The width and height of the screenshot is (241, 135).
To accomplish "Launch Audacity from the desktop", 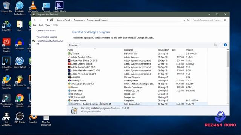I will 20,44.
